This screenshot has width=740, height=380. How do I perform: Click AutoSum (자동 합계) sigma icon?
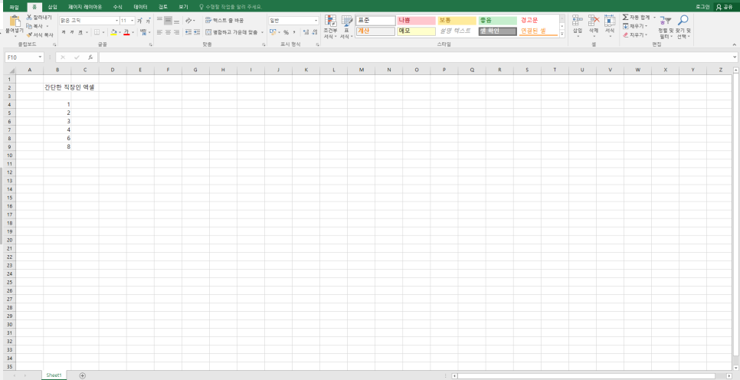[x=625, y=17]
